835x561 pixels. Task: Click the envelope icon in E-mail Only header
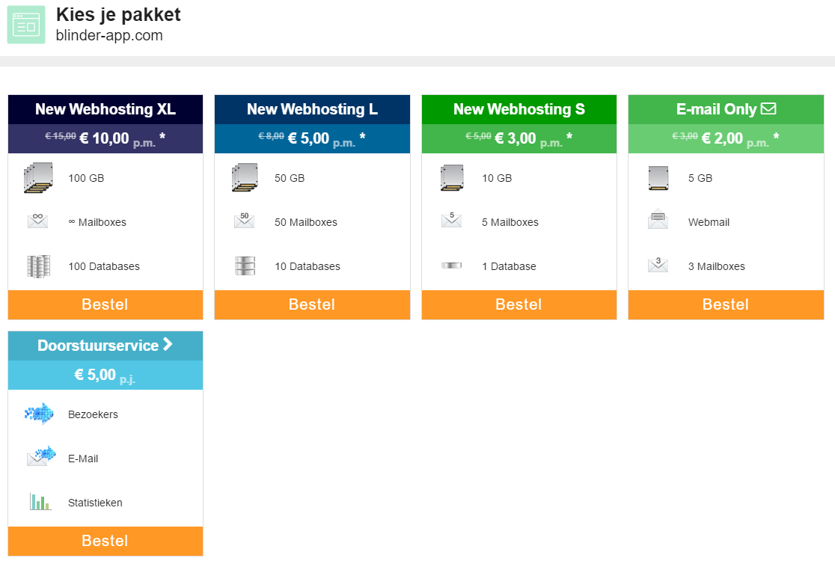768,108
